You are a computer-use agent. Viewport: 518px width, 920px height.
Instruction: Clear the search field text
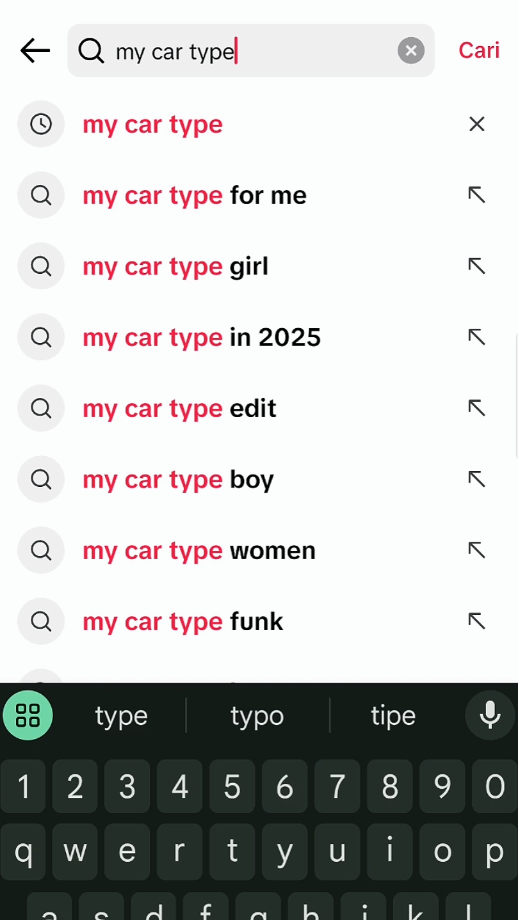coord(411,51)
